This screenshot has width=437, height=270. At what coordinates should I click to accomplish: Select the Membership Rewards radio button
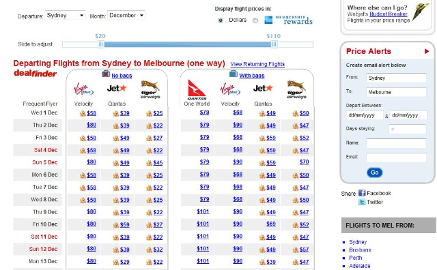point(255,20)
